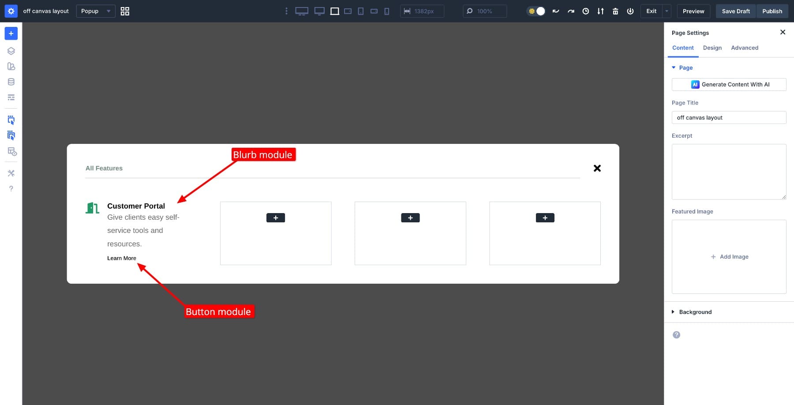Click the Page Title input field
The height and width of the screenshot is (405, 794).
[x=729, y=117]
